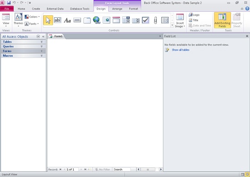The width and height of the screenshot is (250, 177).
Task: Switch to Form View in status bar
Action: [243, 174]
